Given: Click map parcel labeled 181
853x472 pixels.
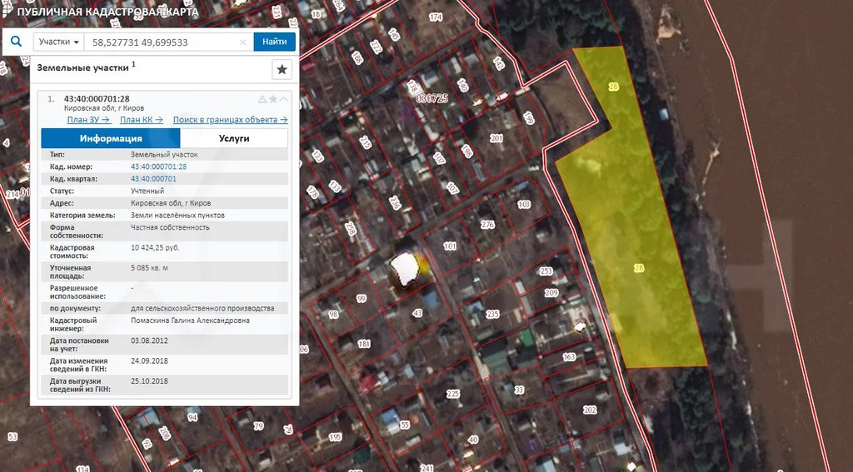Looking at the screenshot, I should 364,344.
